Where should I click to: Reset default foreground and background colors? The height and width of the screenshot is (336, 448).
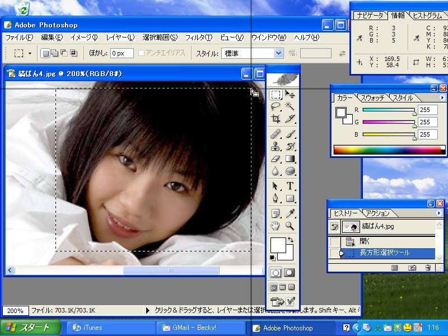point(273,258)
